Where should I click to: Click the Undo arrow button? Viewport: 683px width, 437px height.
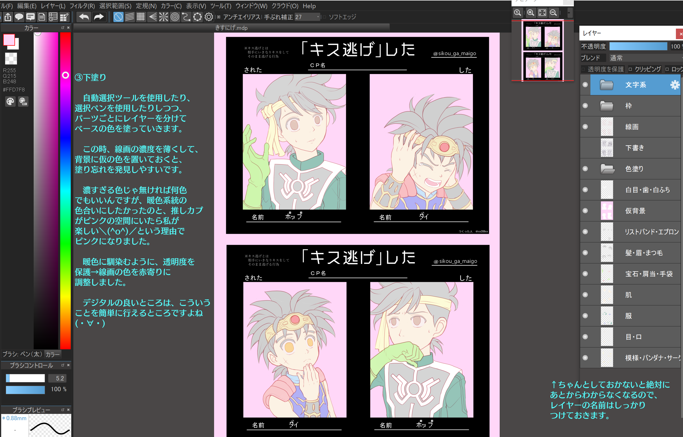84,17
